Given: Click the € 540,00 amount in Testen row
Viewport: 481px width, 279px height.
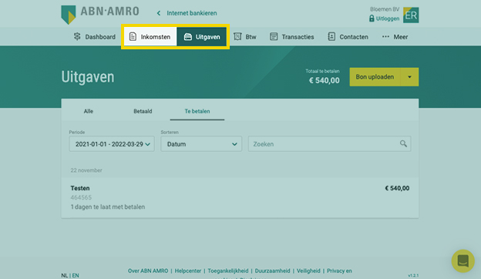Looking at the screenshot, I should (x=397, y=188).
